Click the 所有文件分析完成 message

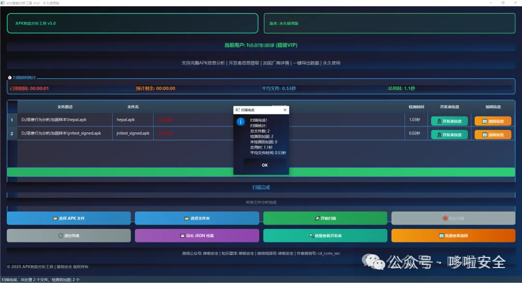(261, 202)
